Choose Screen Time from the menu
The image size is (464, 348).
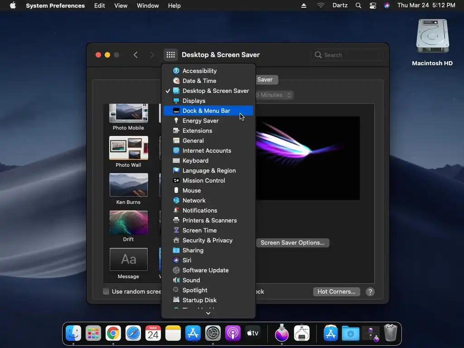[208, 230]
